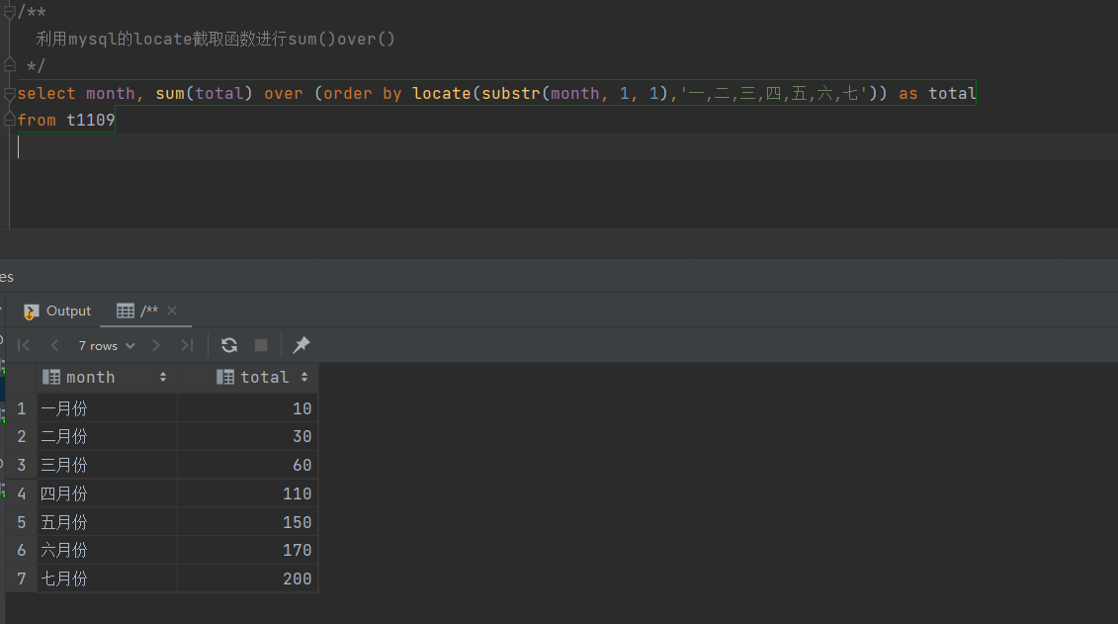Close the /** result tab
The height and width of the screenshot is (624, 1118).
coord(172,311)
